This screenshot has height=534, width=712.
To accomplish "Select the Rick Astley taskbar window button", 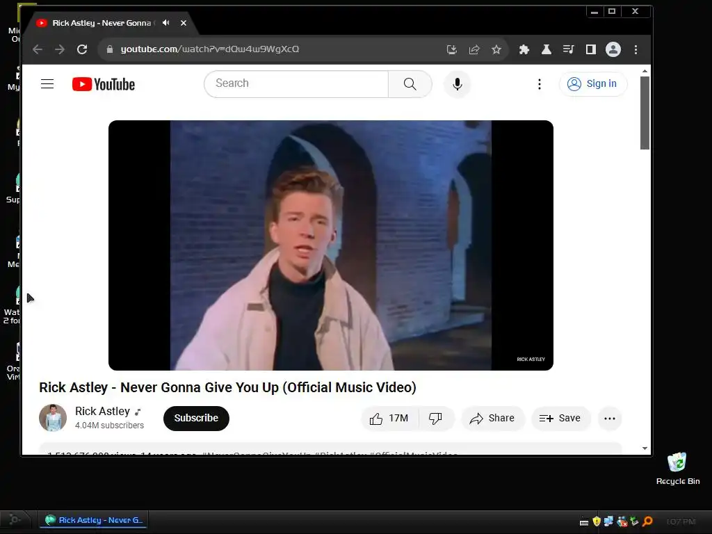I will tap(94, 520).
